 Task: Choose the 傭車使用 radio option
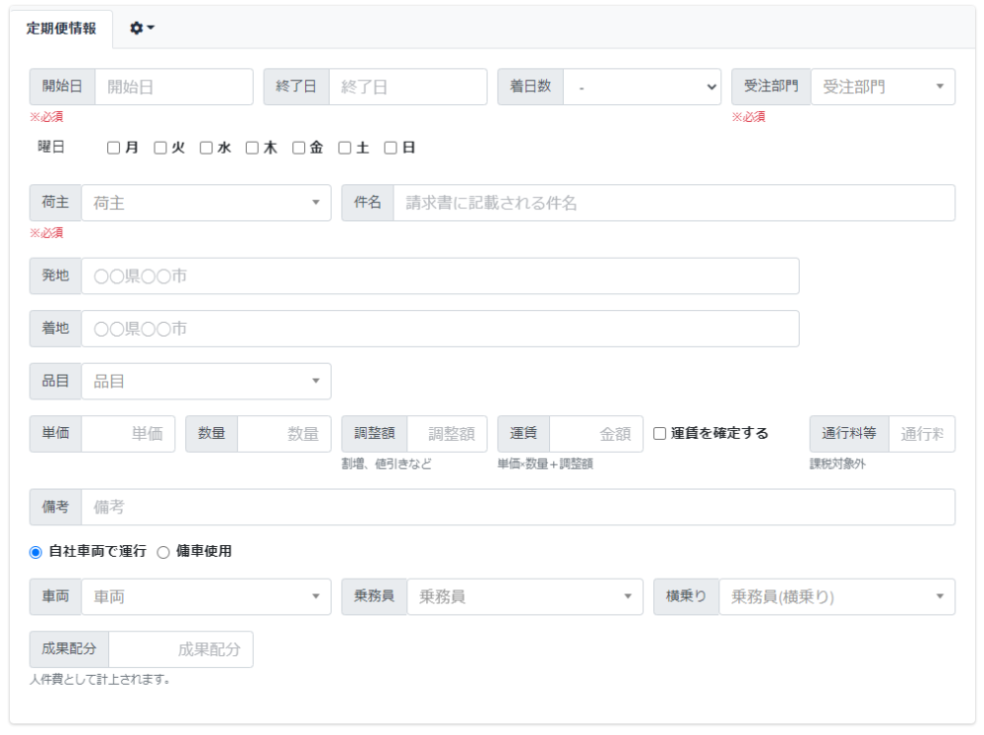(163, 552)
